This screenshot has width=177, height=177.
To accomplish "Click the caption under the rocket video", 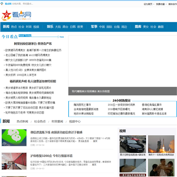I will tap(161, 155).
